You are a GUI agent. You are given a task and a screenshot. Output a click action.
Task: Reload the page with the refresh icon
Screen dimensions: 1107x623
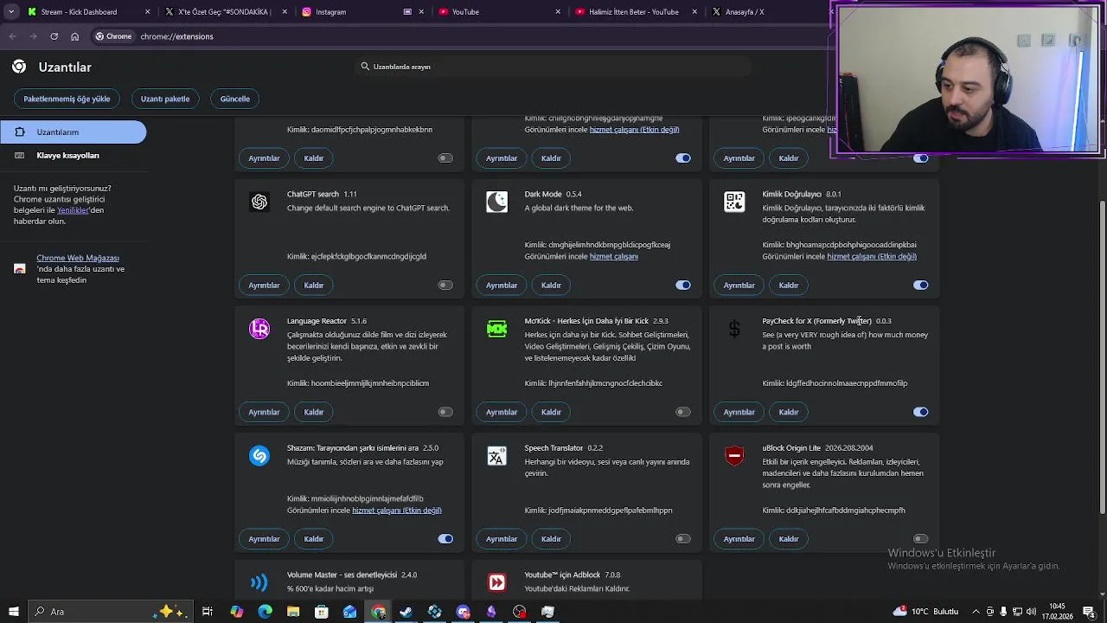click(x=54, y=36)
